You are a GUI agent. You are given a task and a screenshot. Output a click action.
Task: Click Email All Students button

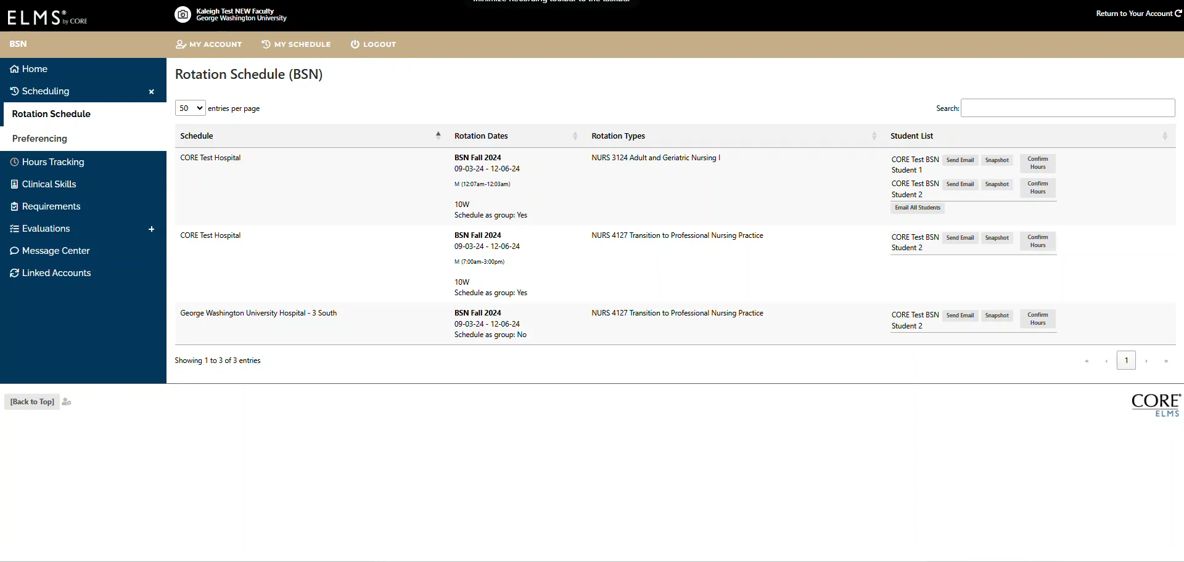click(x=918, y=208)
